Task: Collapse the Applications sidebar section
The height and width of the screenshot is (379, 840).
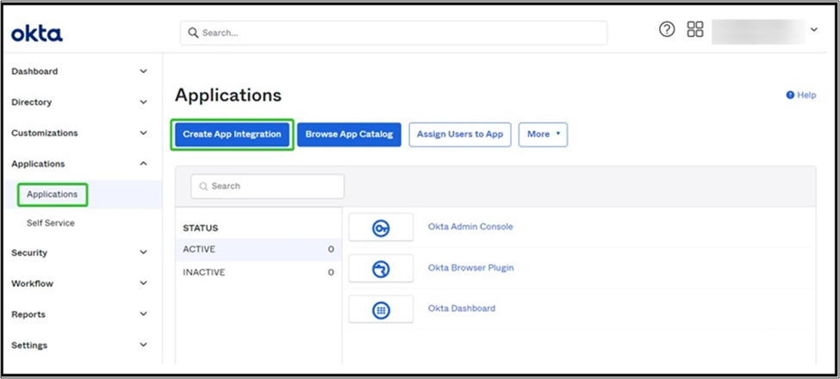Action: 143,164
